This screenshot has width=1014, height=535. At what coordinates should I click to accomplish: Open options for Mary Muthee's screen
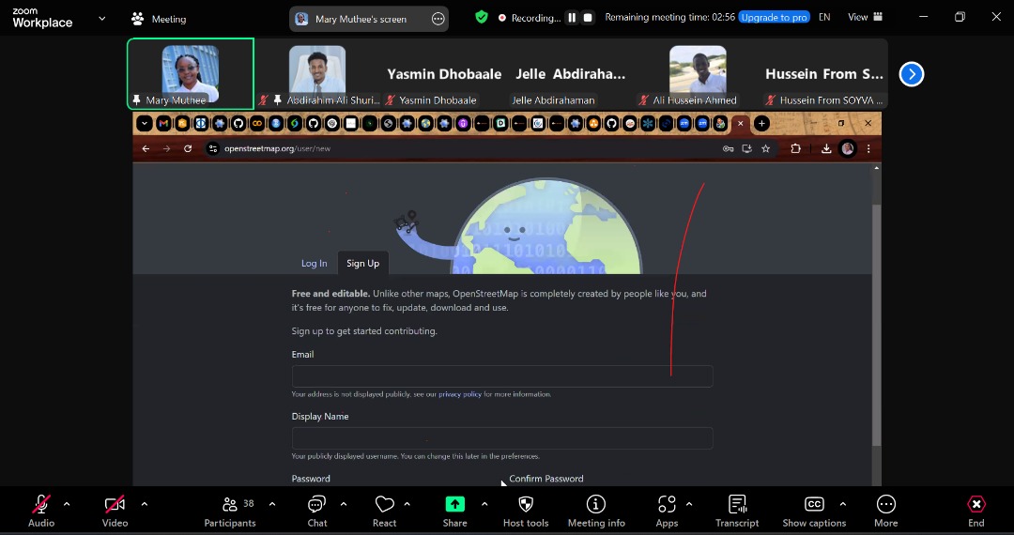438,19
